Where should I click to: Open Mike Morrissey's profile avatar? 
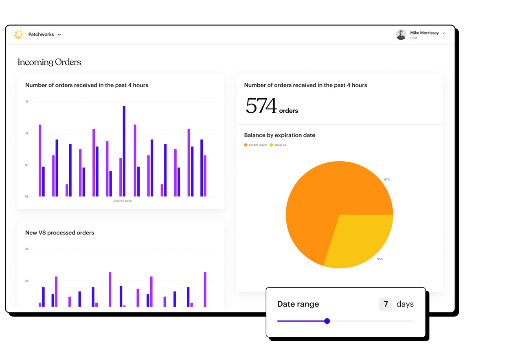pos(401,35)
